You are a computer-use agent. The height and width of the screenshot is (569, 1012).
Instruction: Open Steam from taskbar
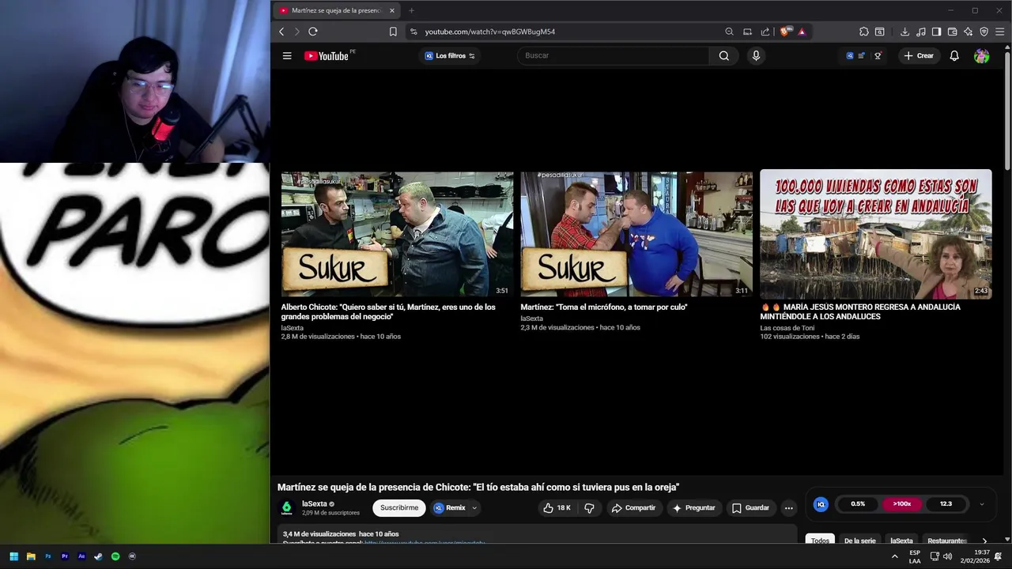[98, 556]
